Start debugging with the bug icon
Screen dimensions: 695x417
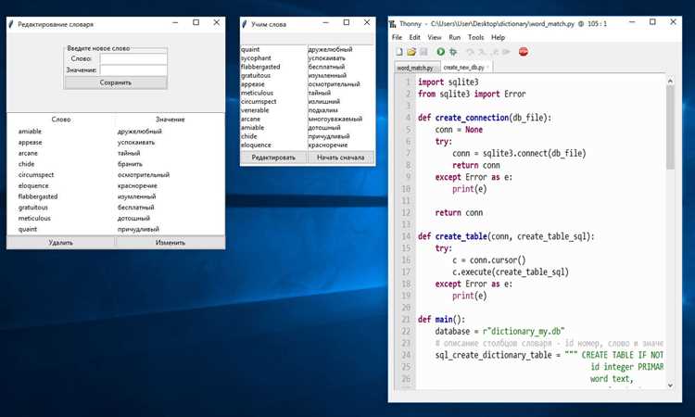pos(453,52)
